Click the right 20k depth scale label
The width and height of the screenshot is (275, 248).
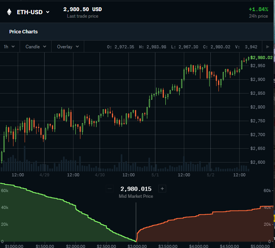coord(267,224)
